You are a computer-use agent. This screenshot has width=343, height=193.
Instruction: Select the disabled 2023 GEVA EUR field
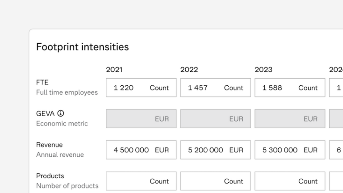click(290, 118)
